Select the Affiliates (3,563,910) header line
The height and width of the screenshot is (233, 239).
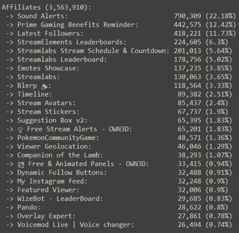click(46, 7)
